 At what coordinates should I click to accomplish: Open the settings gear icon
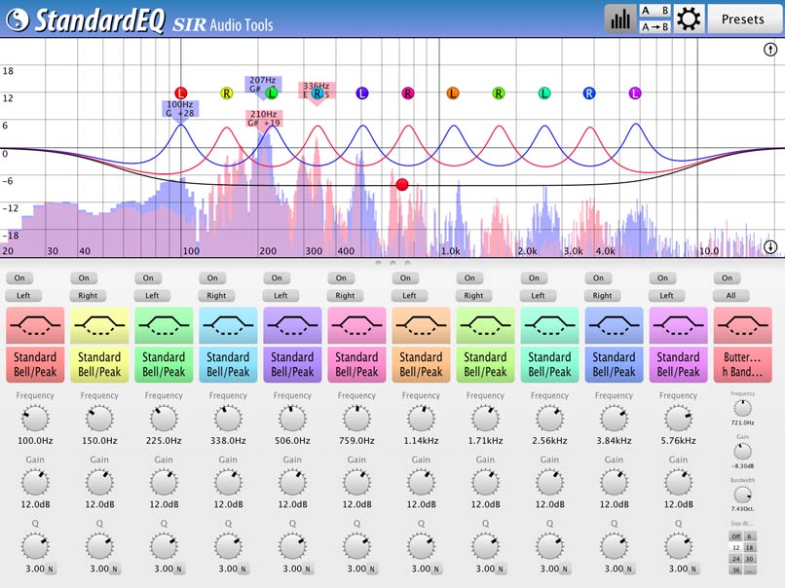point(690,18)
